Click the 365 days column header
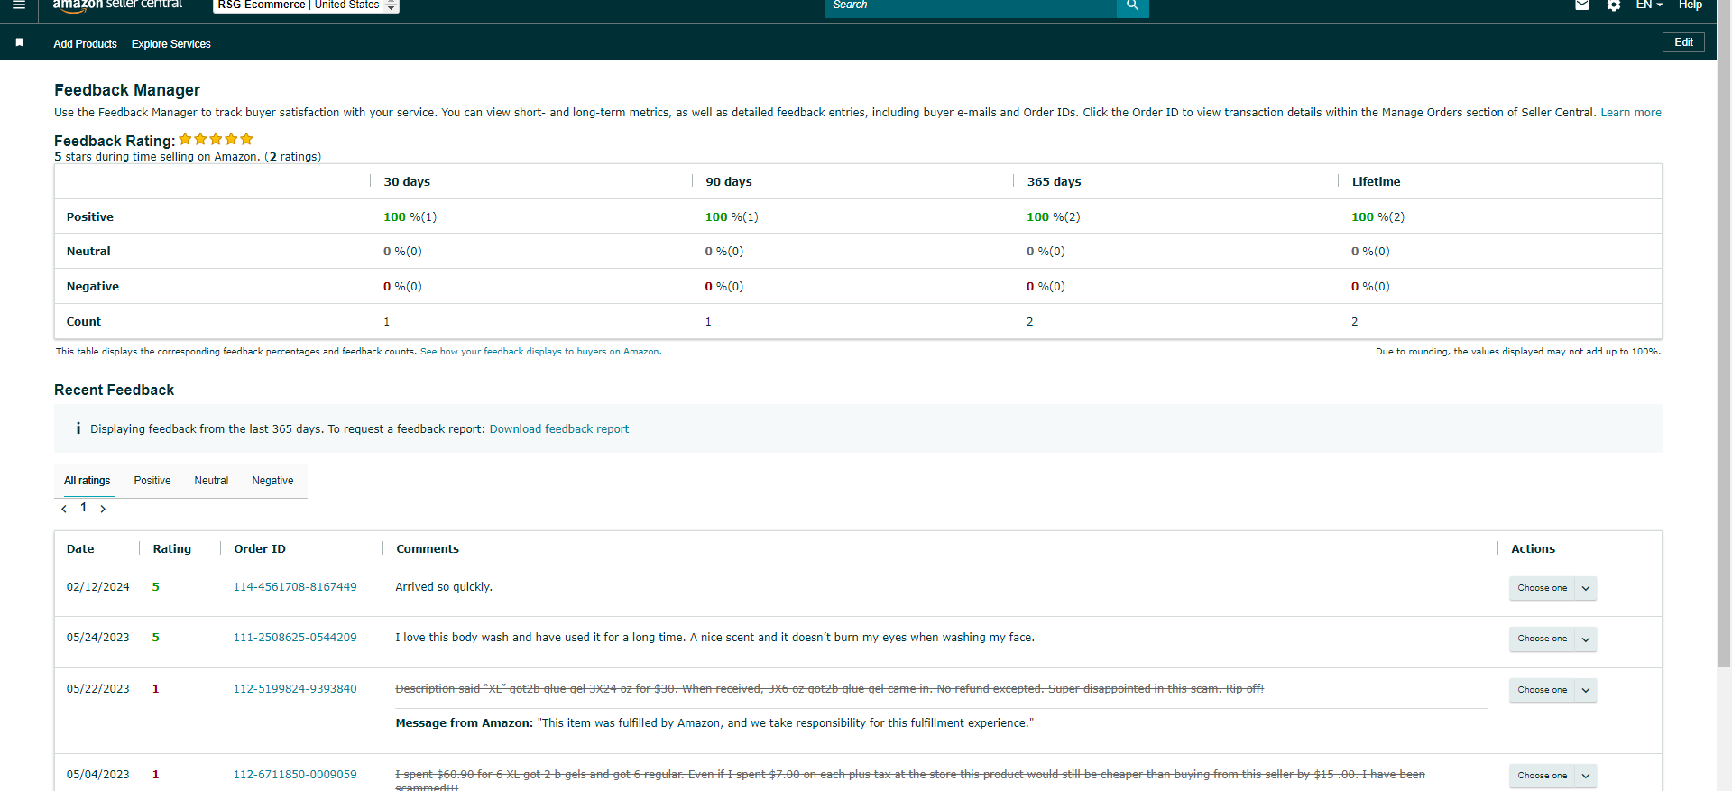 [x=1054, y=182]
